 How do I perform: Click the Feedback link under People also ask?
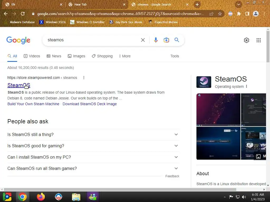coord(172,176)
